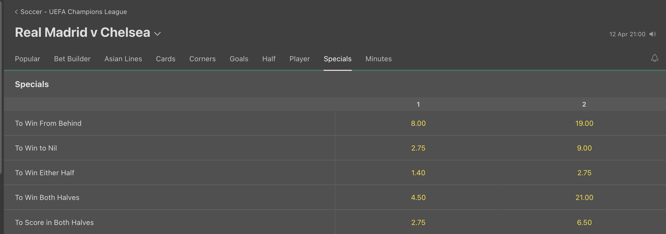Select 1.40 odds for To Win Either Half
Image resolution: width=666 pixels, height=234 pixels.
(418, 173)
